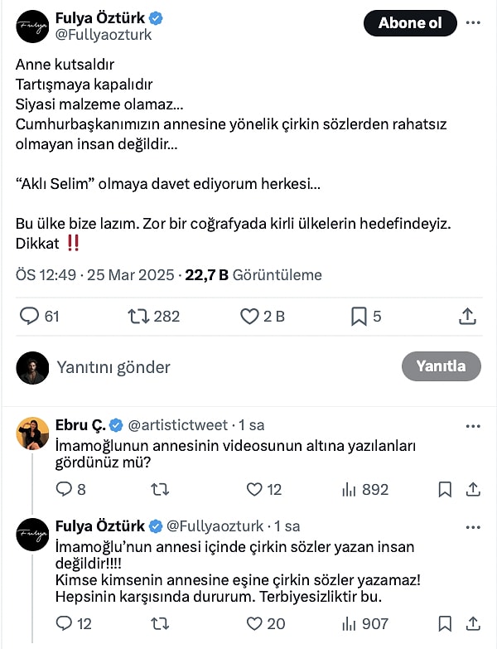497x649 pixels.
Task: Reply to Fulya Öztürk's bottom reply
Action: (x=63, y=623)
